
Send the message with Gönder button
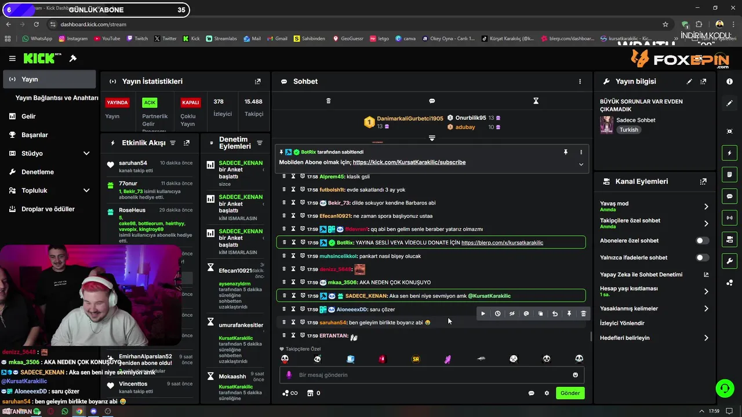point(570,393)
